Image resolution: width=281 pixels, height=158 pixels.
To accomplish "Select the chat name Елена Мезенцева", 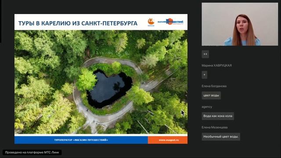I will [215, 127].
